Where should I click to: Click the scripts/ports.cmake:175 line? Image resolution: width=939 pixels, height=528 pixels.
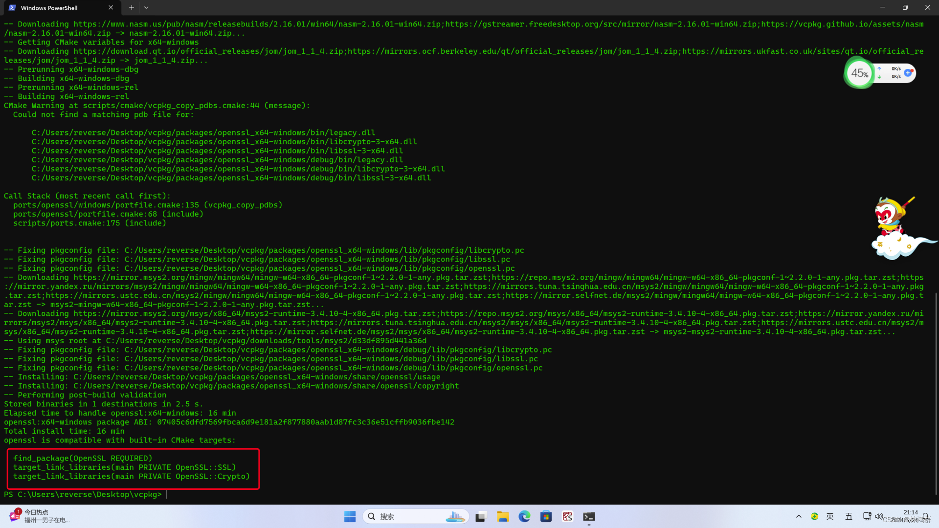(x=89, y=223)
